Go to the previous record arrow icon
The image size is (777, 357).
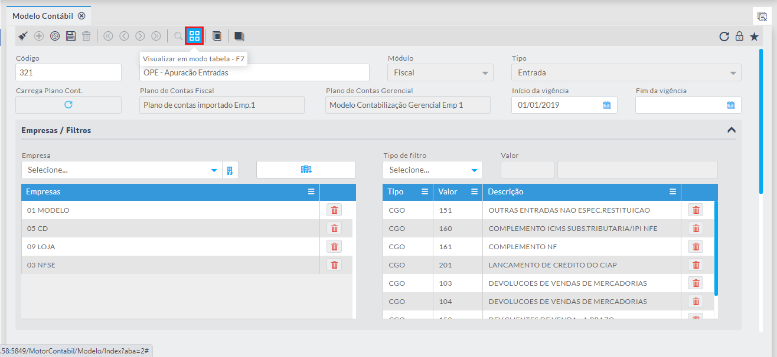[x=124, y=36]
